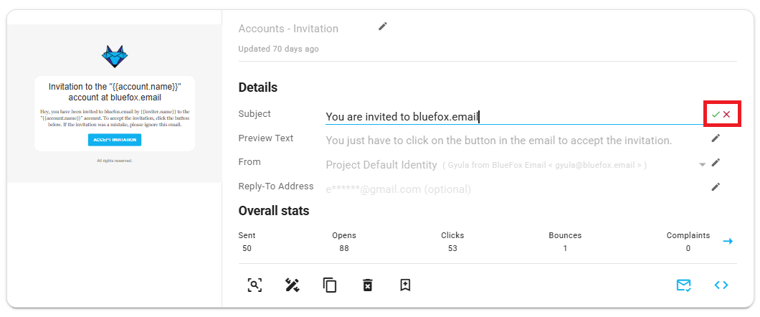This screenshot has width=760, height=317.
Task: Click the Reply-To Address field
Action: (514, 189)
